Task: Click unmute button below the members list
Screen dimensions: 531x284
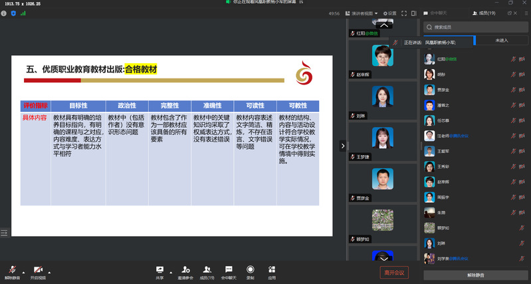Action: pos(475,274)
